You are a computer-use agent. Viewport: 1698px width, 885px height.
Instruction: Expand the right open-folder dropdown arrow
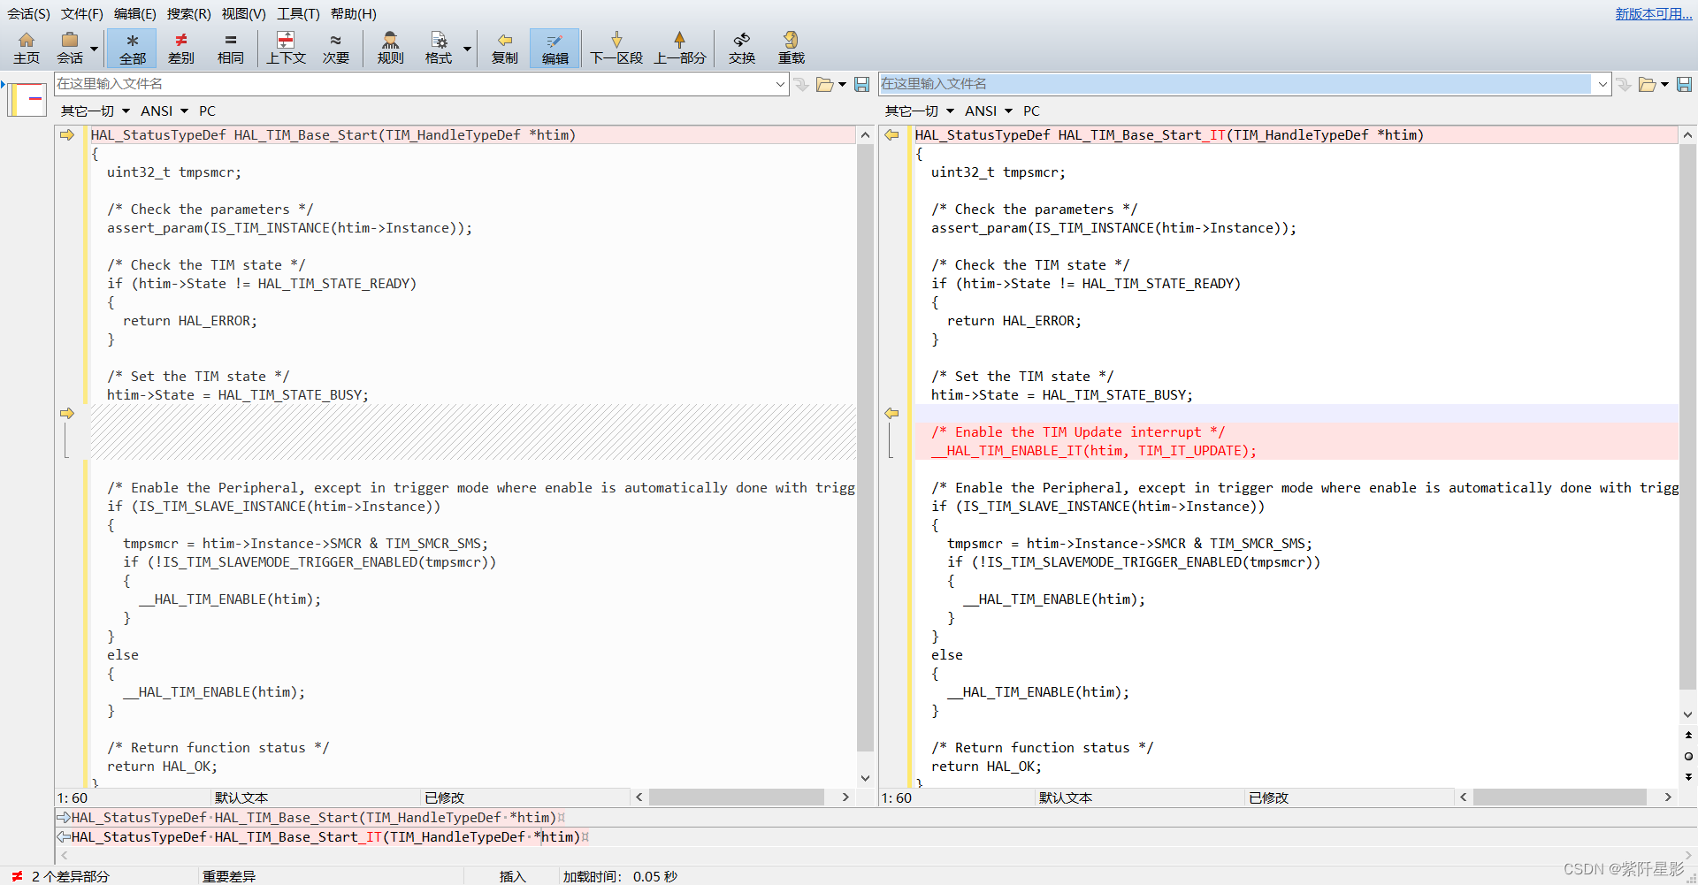pos(1664,85)
